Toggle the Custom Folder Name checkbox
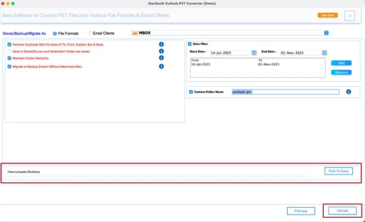The height and width of the screenshot is (222, 365). 191,92
